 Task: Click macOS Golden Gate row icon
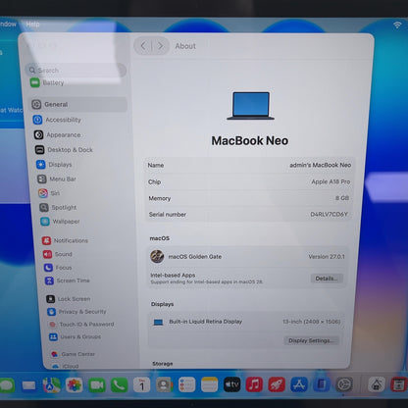tap(157, 257)
